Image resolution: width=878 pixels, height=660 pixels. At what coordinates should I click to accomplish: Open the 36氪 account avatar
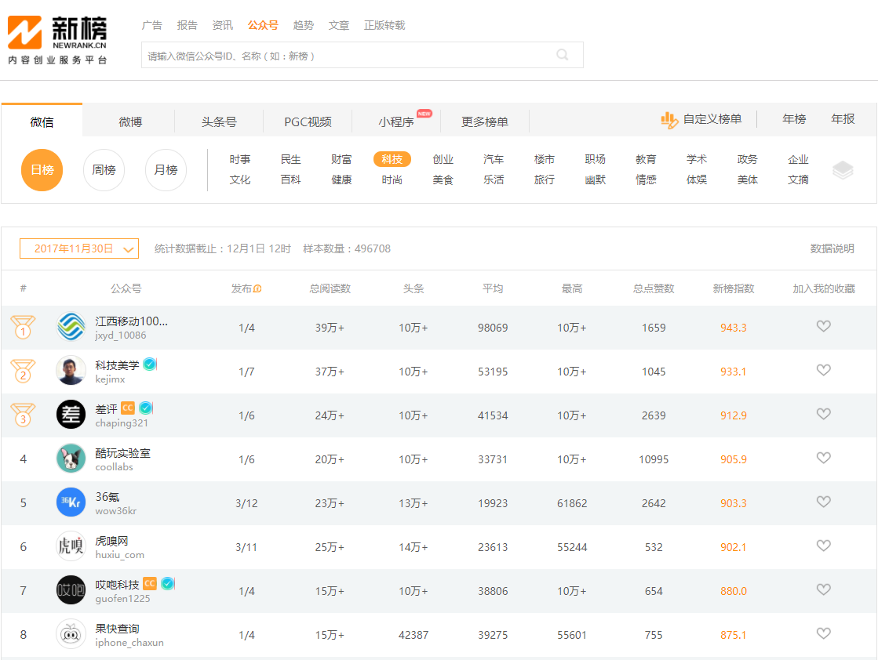[71, 502]
